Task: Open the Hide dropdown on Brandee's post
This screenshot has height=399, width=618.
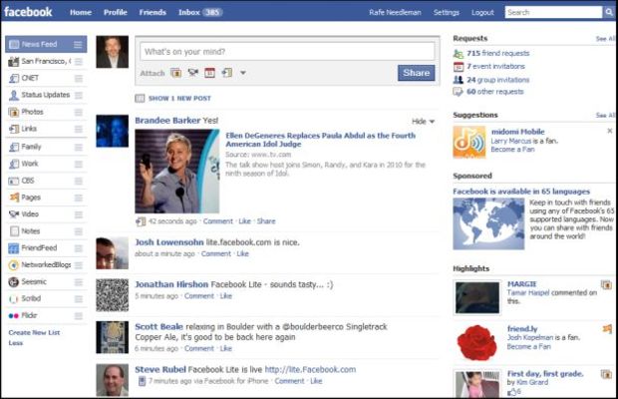Action: pos(423,122)
